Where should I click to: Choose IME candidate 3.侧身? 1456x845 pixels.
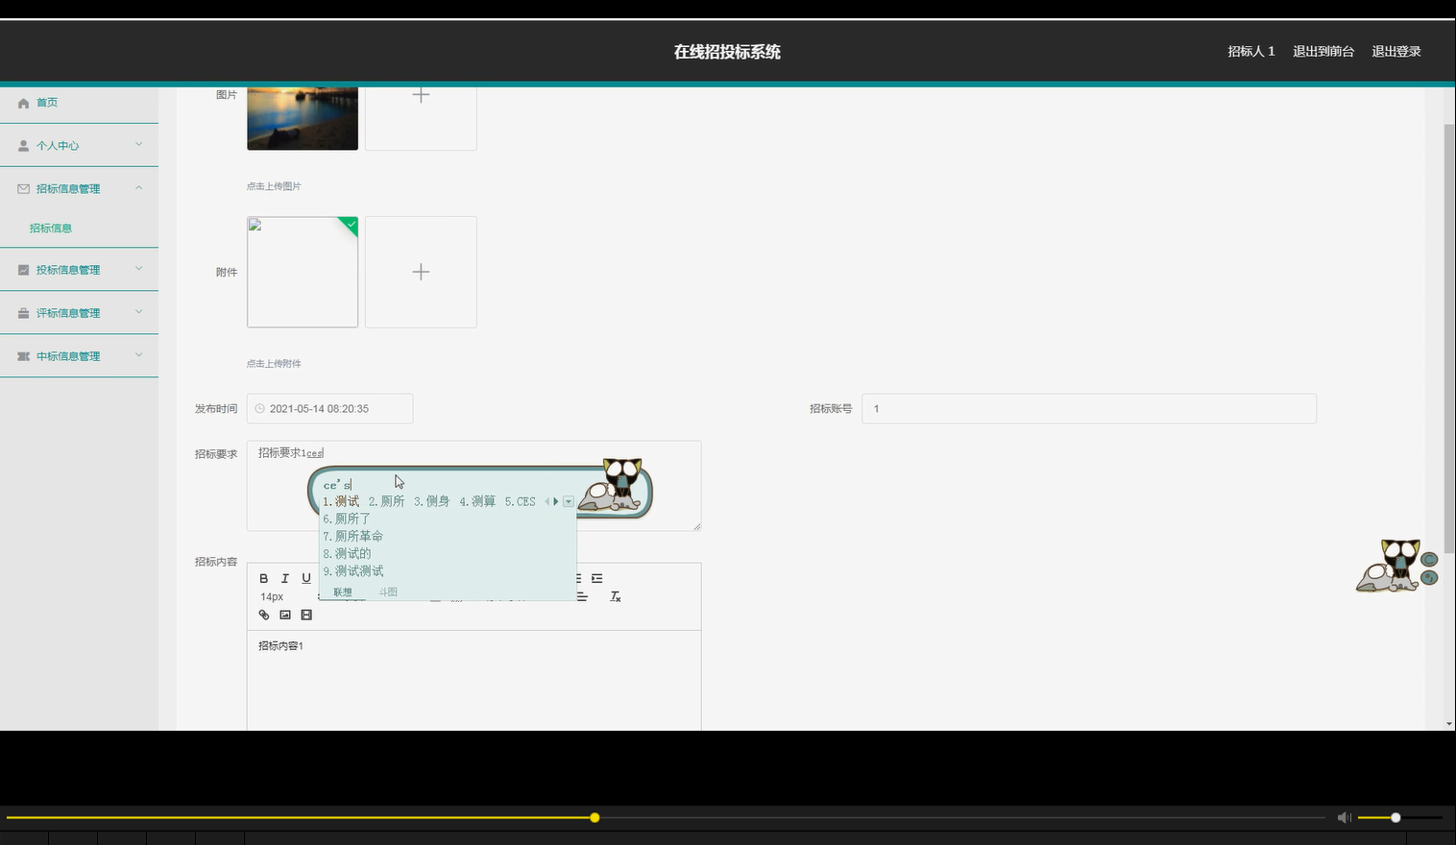coord(432,501)
